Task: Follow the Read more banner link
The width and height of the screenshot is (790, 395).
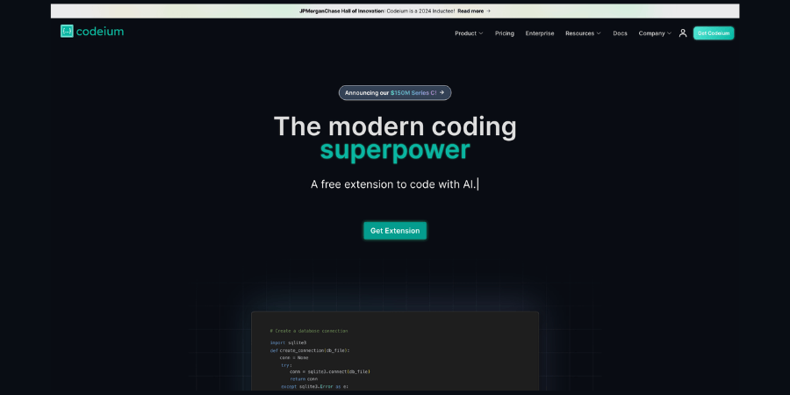Action: coord(470,11)
